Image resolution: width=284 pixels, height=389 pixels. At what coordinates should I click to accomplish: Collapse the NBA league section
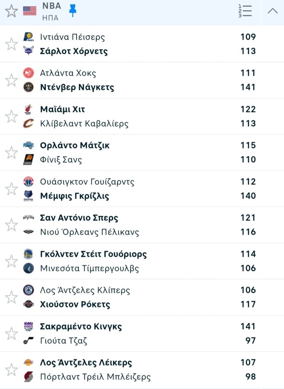click(x=272, y=11)
